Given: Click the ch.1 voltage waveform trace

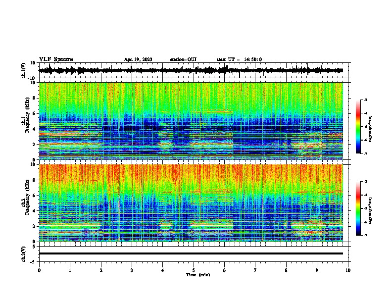Looking at the screenshot, I should [191, 70].
